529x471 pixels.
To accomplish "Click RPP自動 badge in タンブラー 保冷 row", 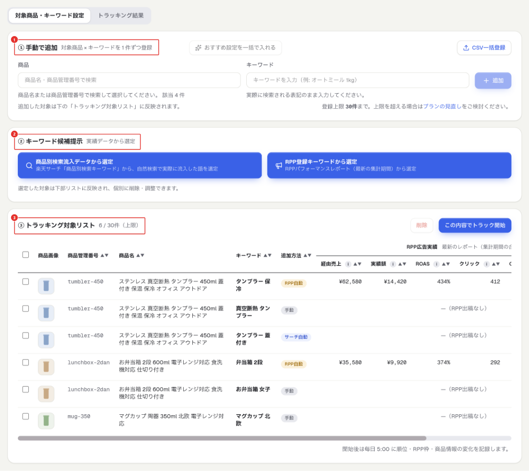I will click(293, 283).
